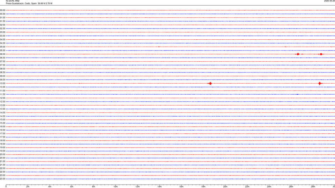Click the 2m axis label
Viewport: 335px width, 188px height.
coord(28,187)
